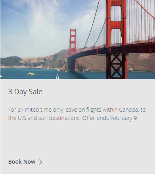Click the limited time offer description text
Image resolution: width=155 pixels, height=174 pixels.
click(77, 114)
